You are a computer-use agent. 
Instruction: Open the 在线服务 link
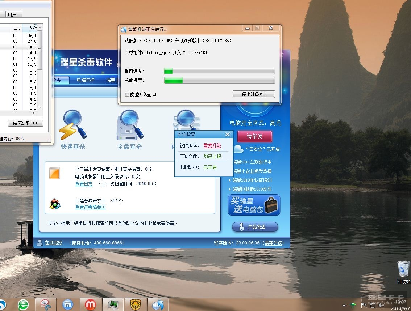point(54,243)
